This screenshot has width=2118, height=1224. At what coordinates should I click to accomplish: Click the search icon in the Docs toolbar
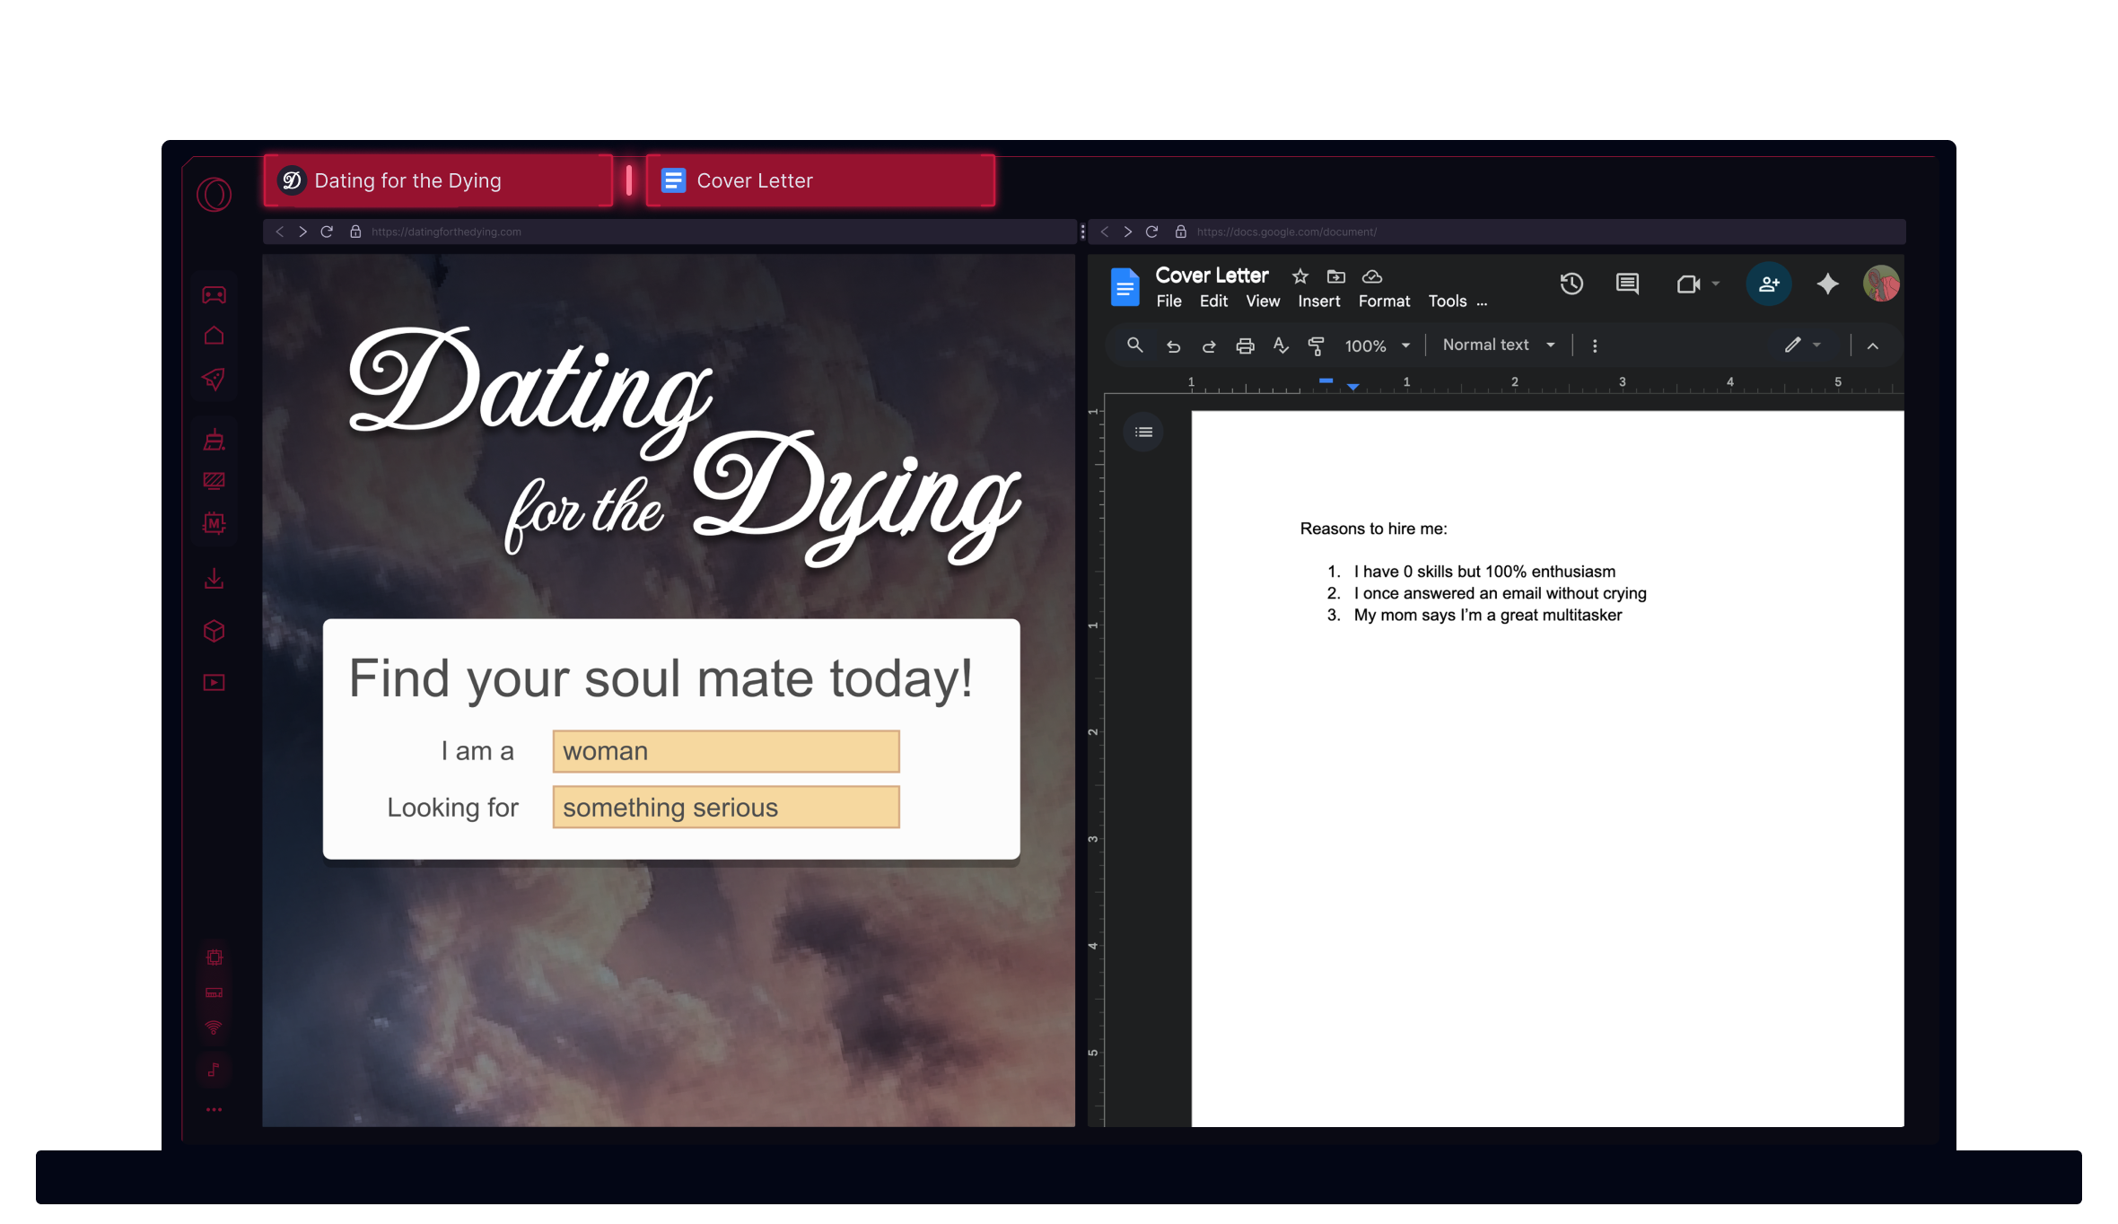(1134, 345)
